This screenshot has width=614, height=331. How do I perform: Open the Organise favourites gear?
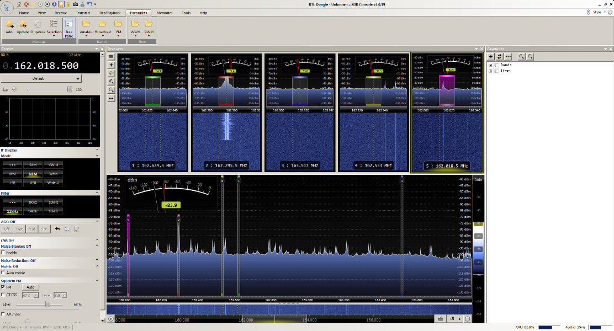click(38, 25)
